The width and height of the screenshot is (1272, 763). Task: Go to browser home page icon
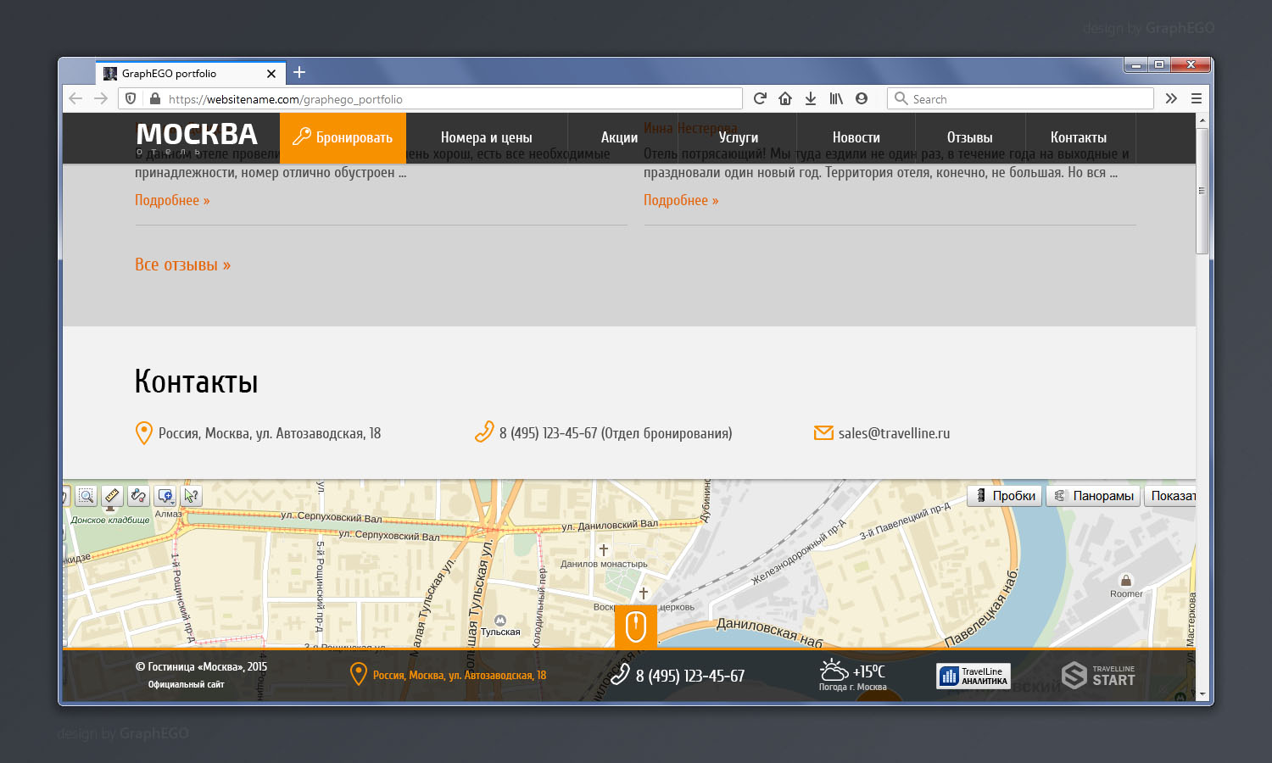pos(785,98)
